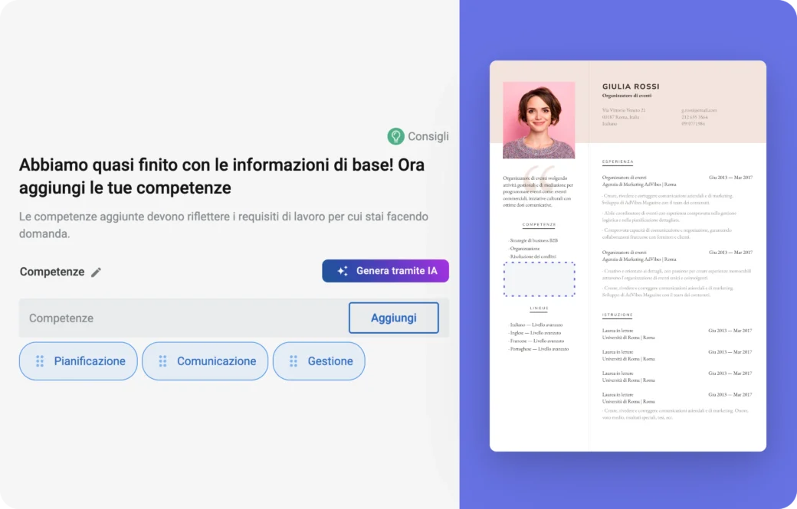Click the Giulia Rossi name in the preview
This screenshot has width=797, height=509.
[631, 86]
